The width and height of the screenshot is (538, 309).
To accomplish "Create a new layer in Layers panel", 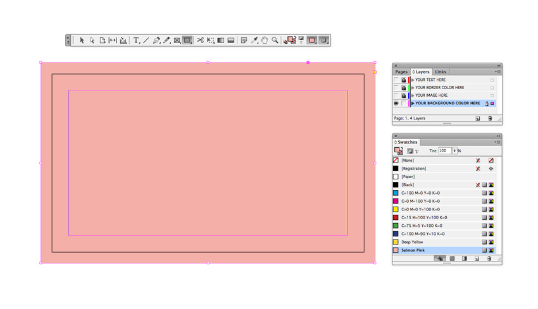I will [x=478, y=119].
